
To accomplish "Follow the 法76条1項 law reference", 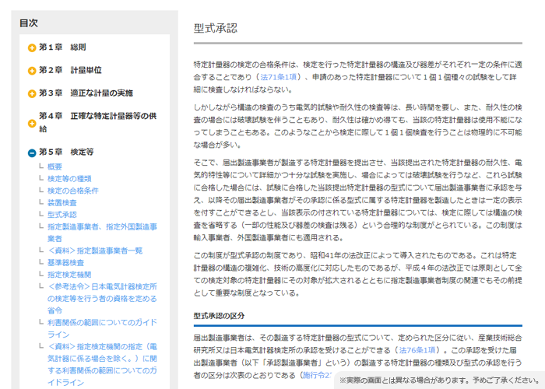I will tap(417, 350).
